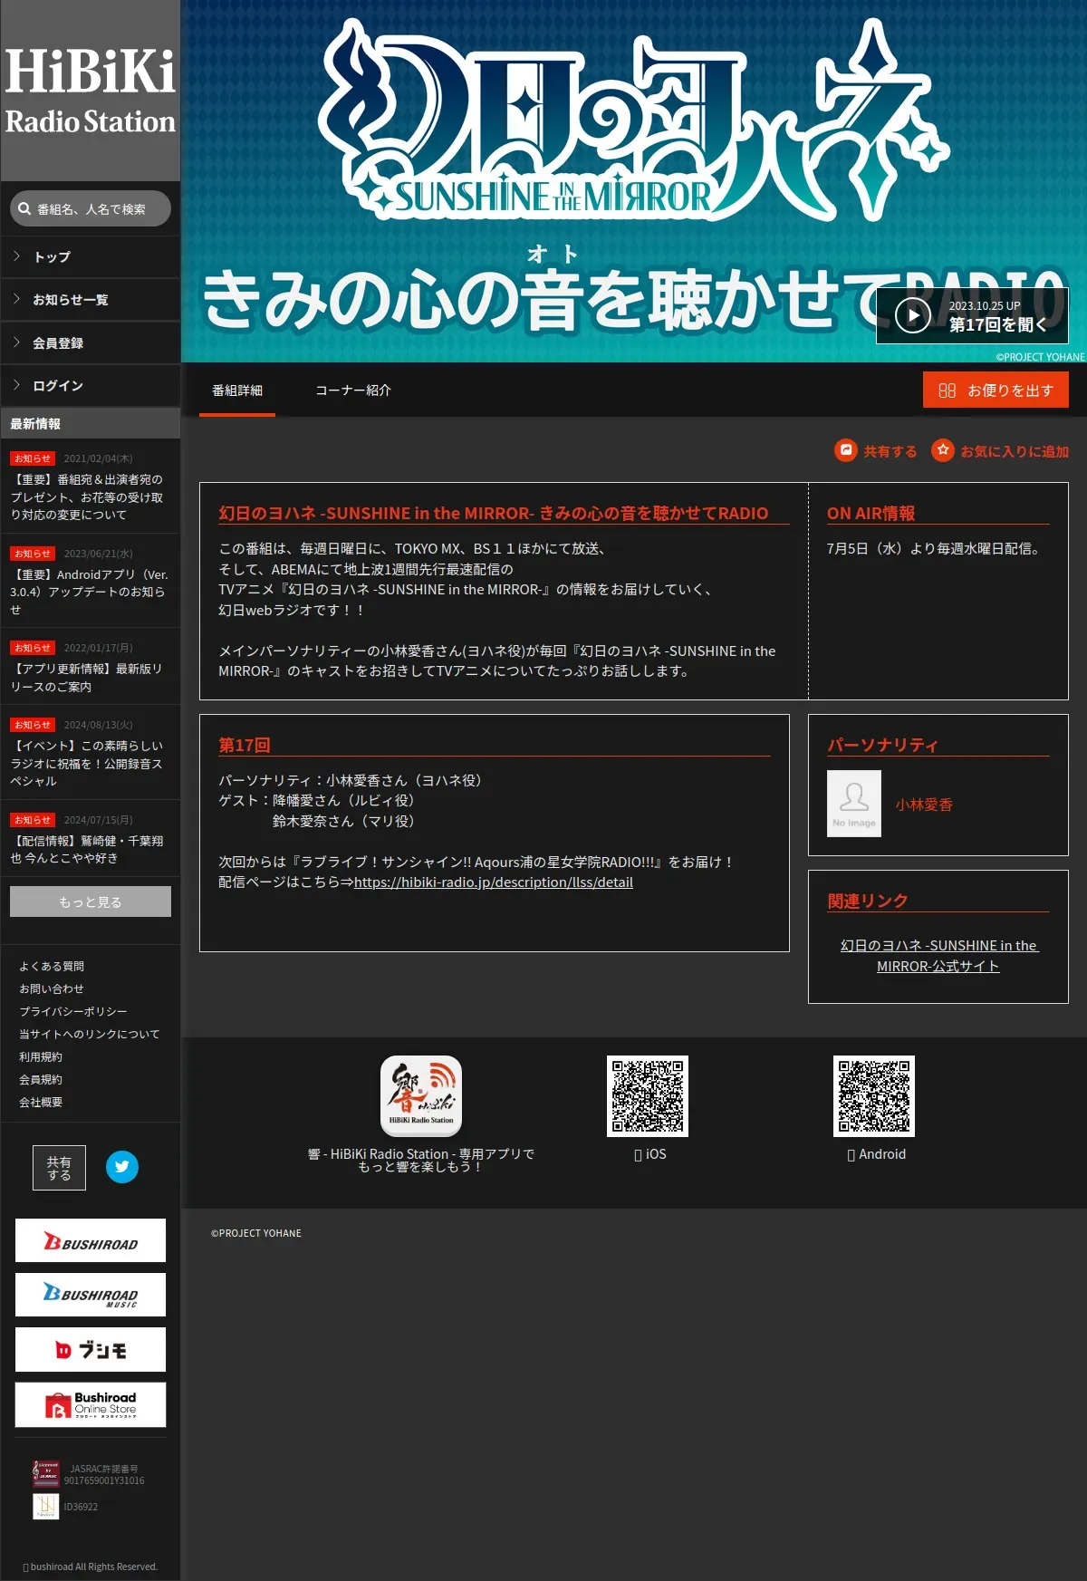The image size is (1087, 1581).
Task: Click the star icon for favorites
Action: coord(943,450)
